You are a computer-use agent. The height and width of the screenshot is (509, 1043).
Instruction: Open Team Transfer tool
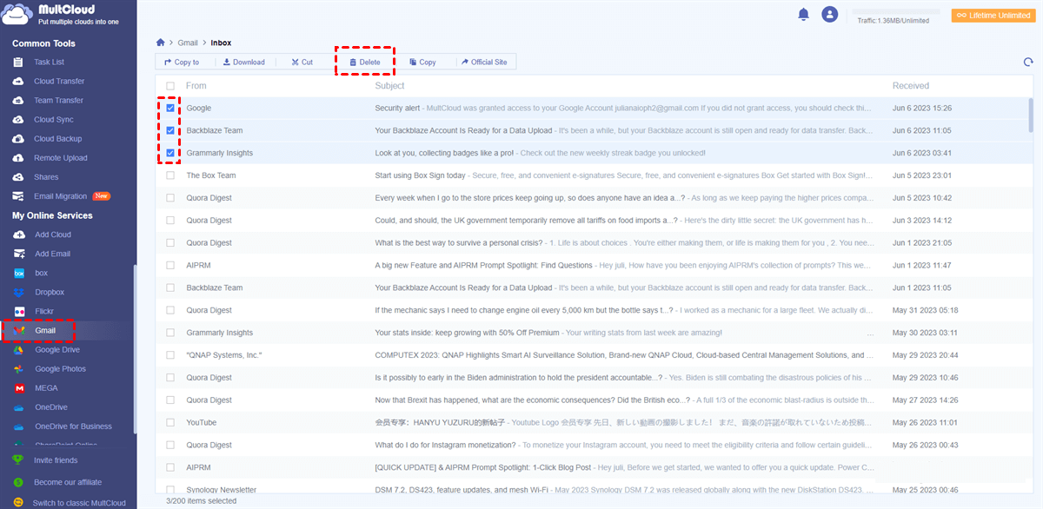[58, 101]
